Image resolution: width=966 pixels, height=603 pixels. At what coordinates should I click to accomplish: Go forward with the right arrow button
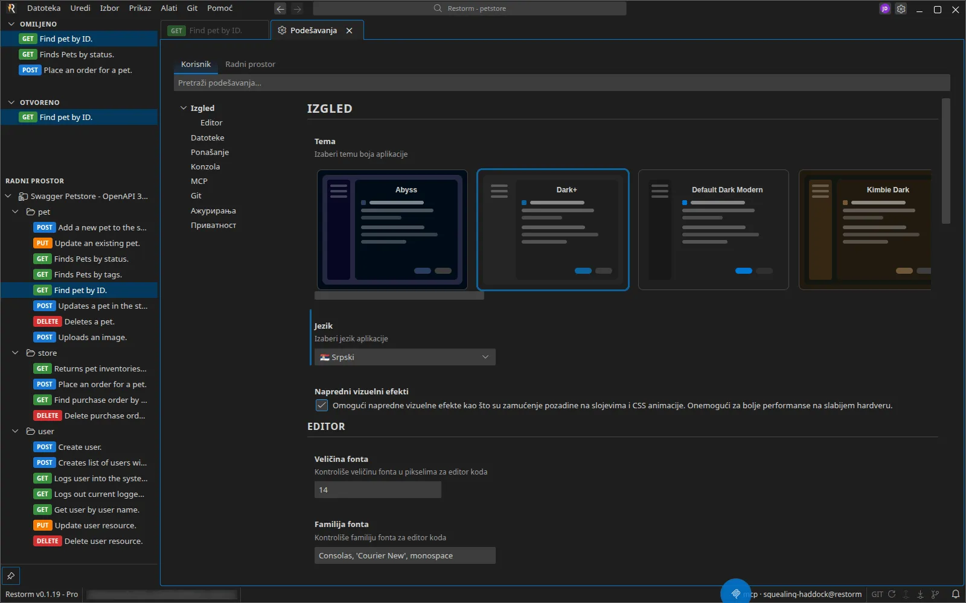[x=297, y=9]
